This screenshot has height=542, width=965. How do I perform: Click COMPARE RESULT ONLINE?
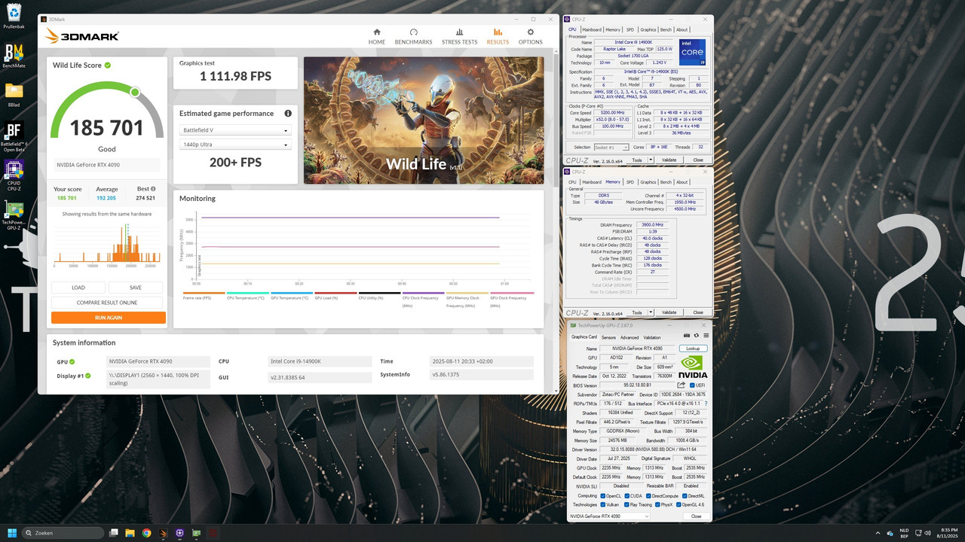coord(109,303)
